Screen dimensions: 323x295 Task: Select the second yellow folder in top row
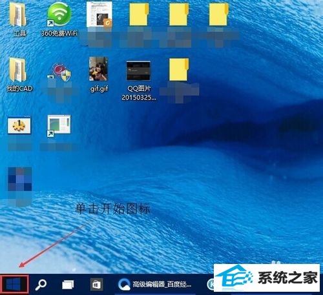tap(179, 15)
